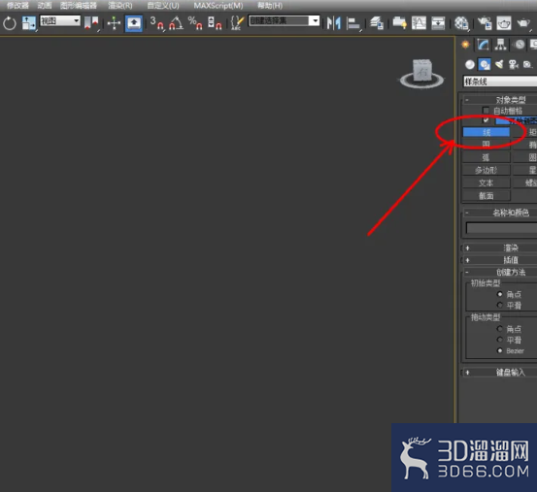Image resolution: width=537 pixels, height=492 pixels.
Task: Select the Rotate tool in the toolbar
Action: tap(10, 23)
